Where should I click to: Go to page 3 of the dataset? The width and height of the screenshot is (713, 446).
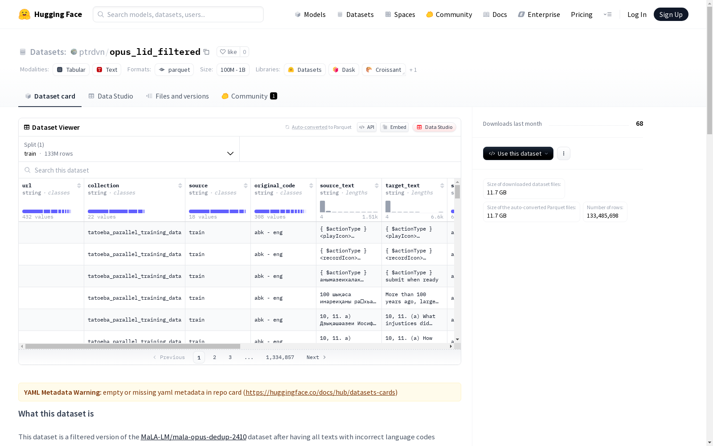click(230, 357)
